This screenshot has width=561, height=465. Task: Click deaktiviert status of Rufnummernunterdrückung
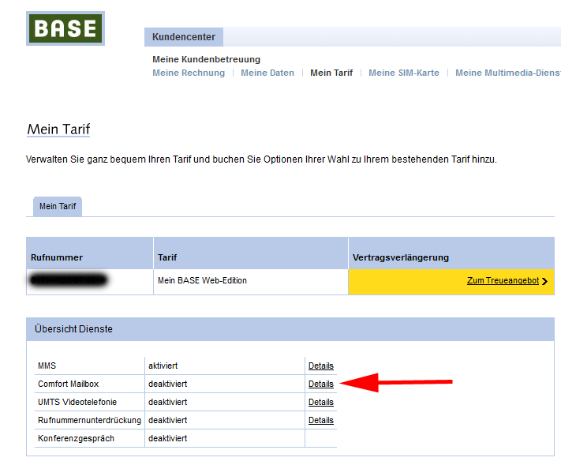click(167, 420)
